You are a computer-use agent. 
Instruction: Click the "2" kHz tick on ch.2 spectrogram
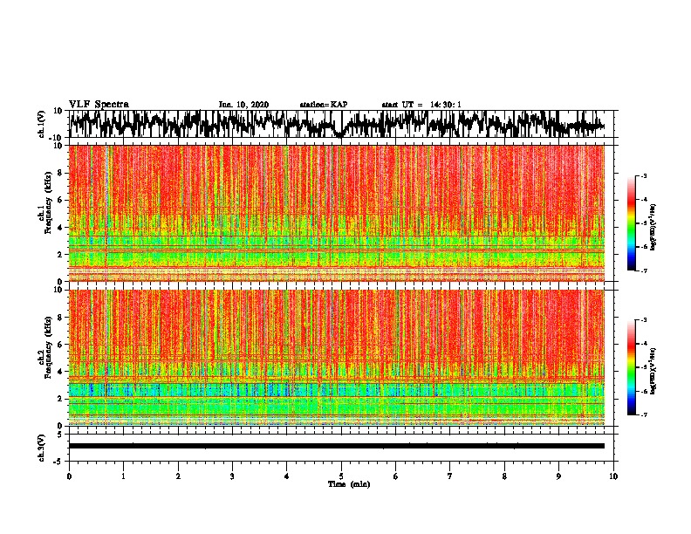click(x=60, y=399)
